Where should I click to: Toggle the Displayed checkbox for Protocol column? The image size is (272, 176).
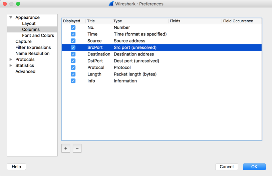[73, 67]
